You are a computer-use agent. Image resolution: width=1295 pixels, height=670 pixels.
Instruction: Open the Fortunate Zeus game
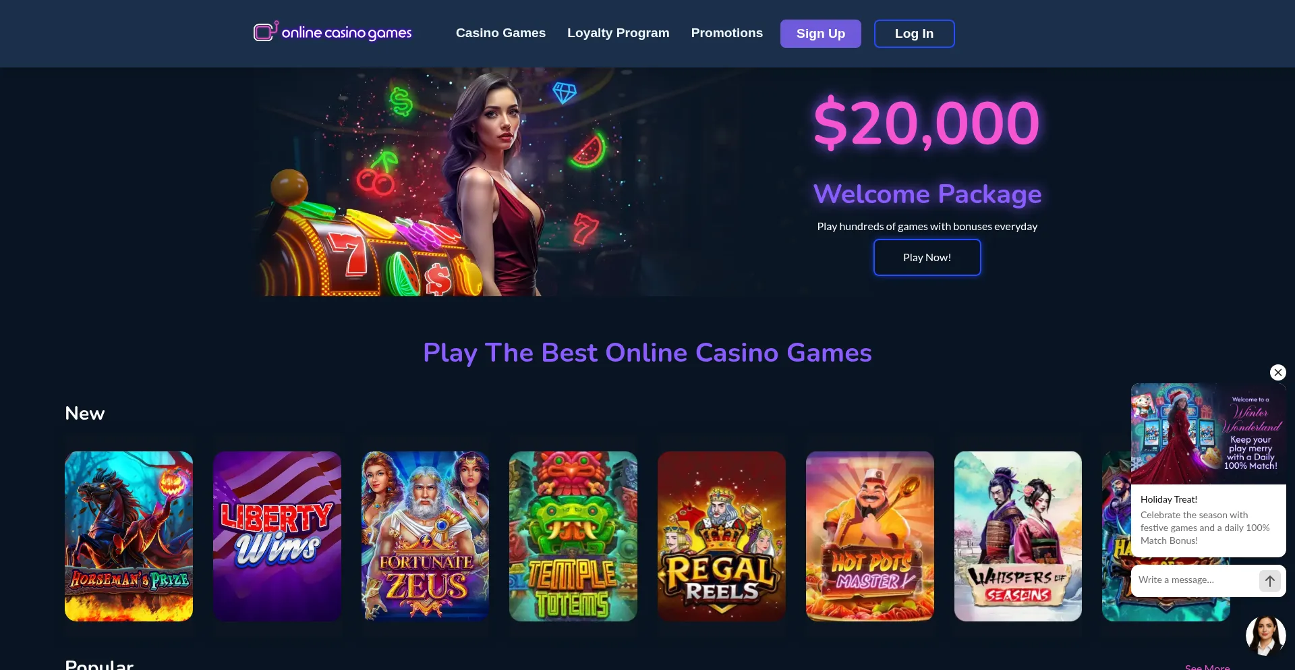tap(425, 536)
